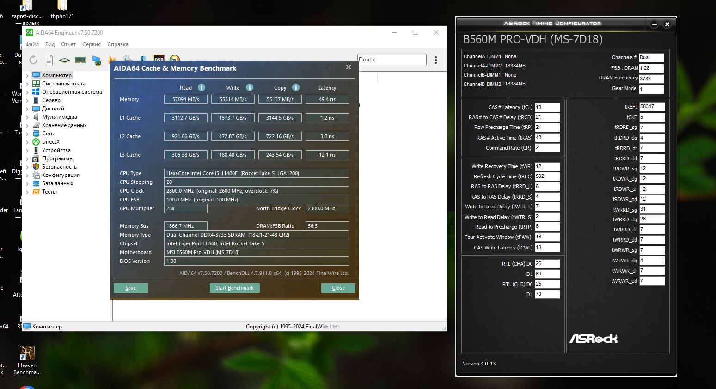Click the DRAM Frequency value field
Image resolution: width=716 pixels, height=389 pixels.
pyautogui.click(x=651, y=79)
